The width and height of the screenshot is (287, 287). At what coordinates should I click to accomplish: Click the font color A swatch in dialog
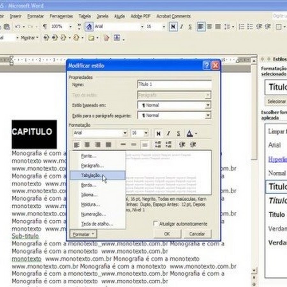(x=189, y=133)
